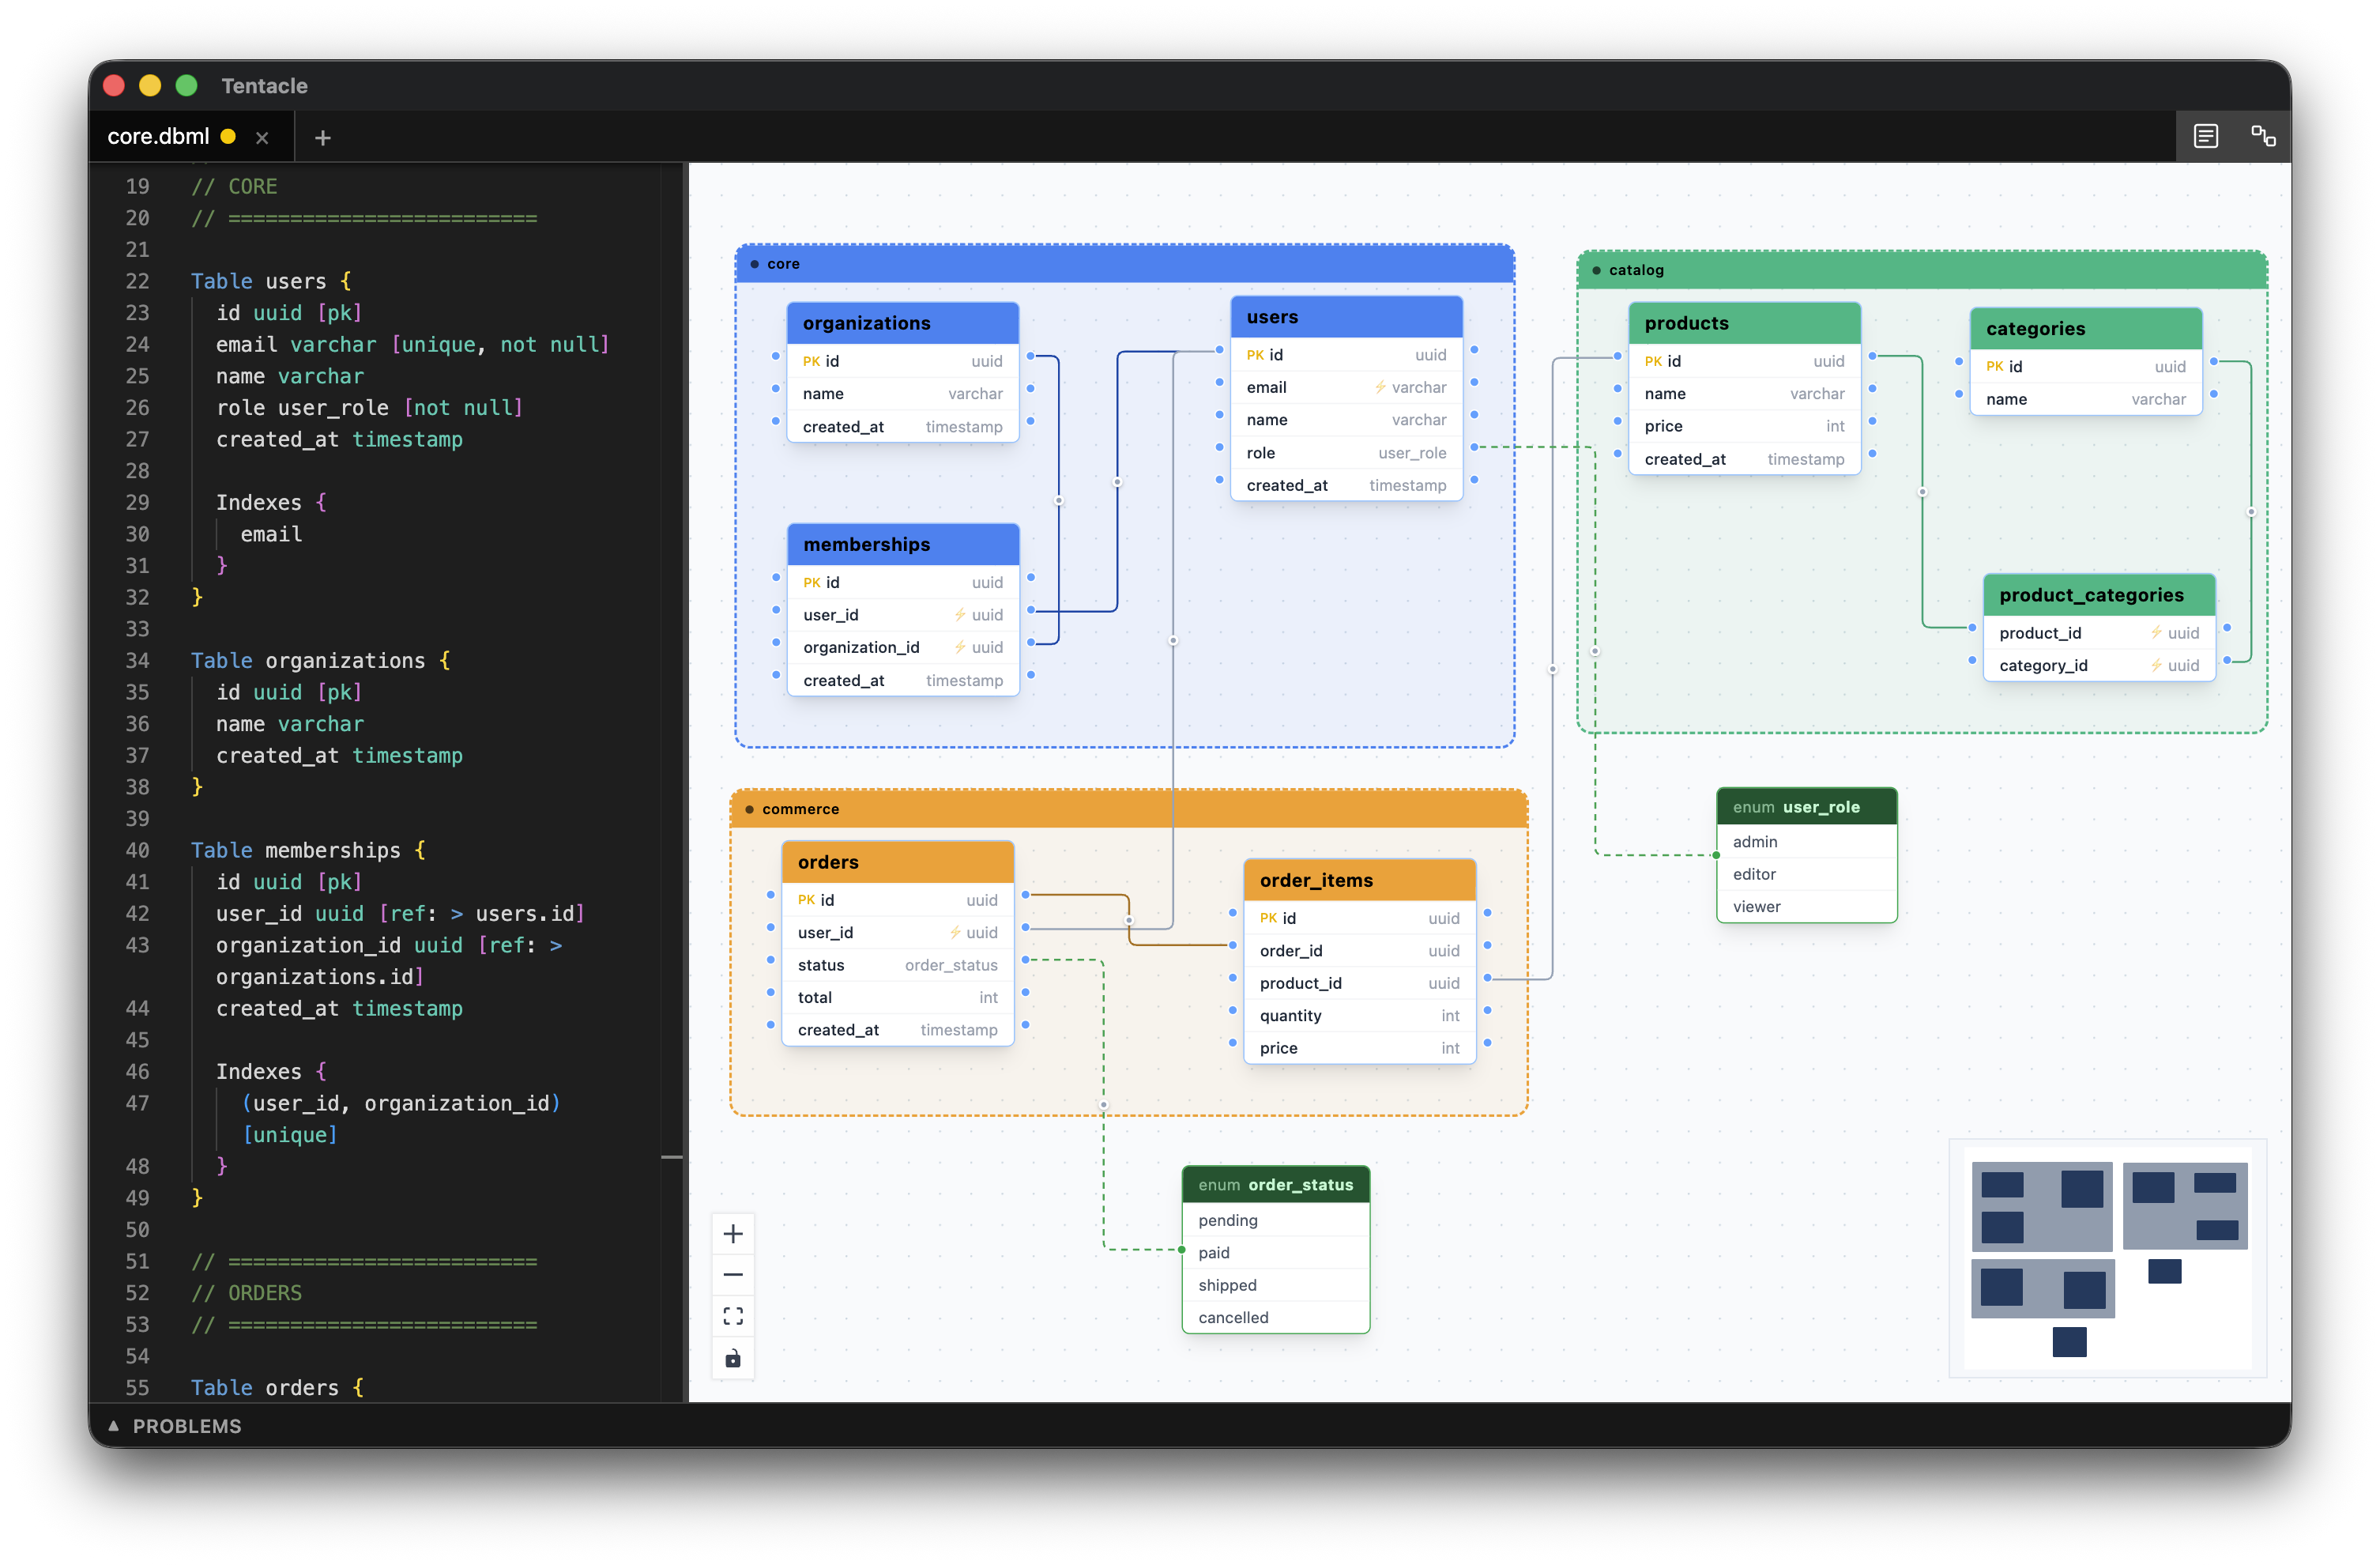Close the core.dbml tab
2380x1565 pixels.
(x=262, y=137)
